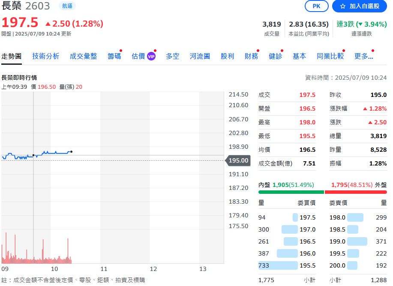This screenshot has height=286, width=393.
Task: Click the 委買價 column header
Action: (306, 203)
